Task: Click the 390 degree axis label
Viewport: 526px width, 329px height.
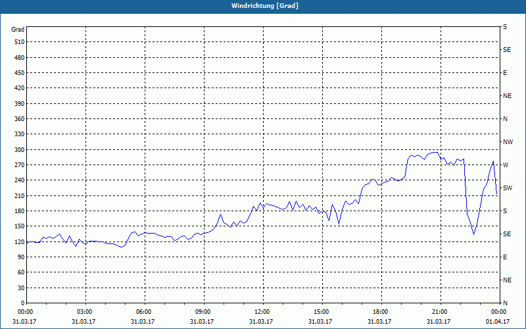Action: click(20, 103)
